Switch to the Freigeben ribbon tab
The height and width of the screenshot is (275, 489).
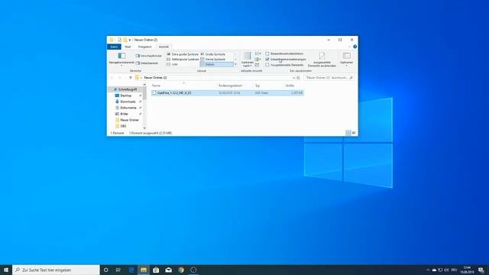pos(144,47)
